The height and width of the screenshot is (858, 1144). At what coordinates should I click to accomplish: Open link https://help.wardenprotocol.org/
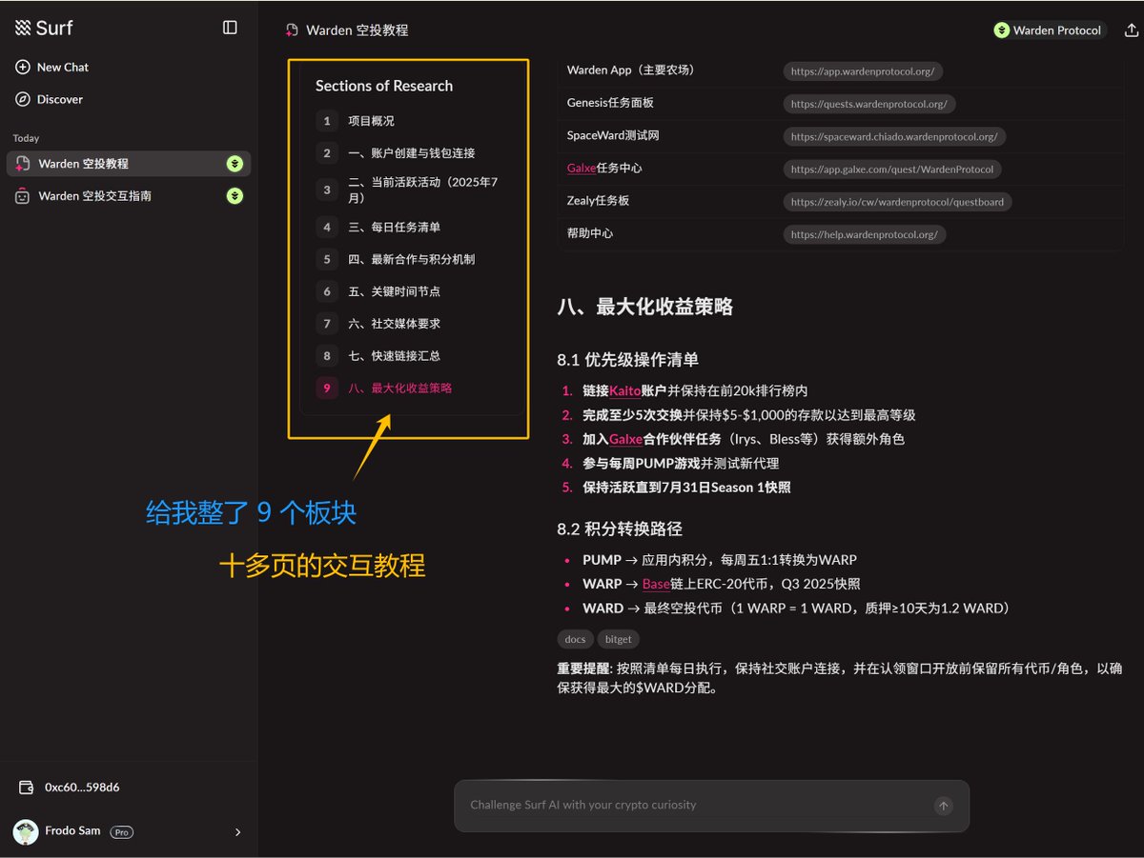point(865,234)
